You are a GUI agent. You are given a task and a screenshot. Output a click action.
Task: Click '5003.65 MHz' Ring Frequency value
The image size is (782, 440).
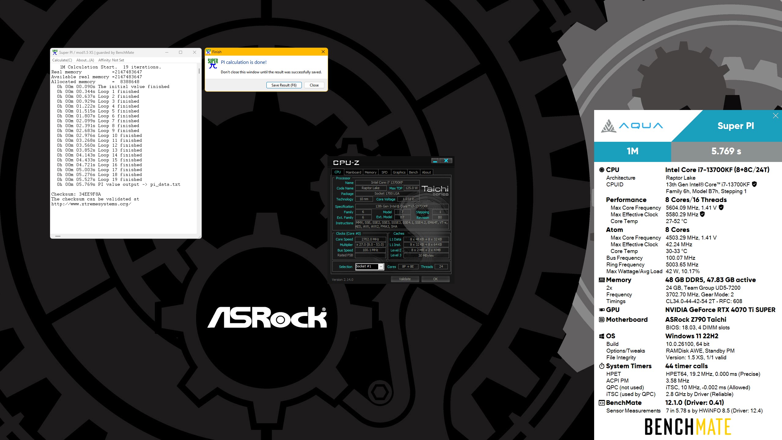tap(682, 265)
